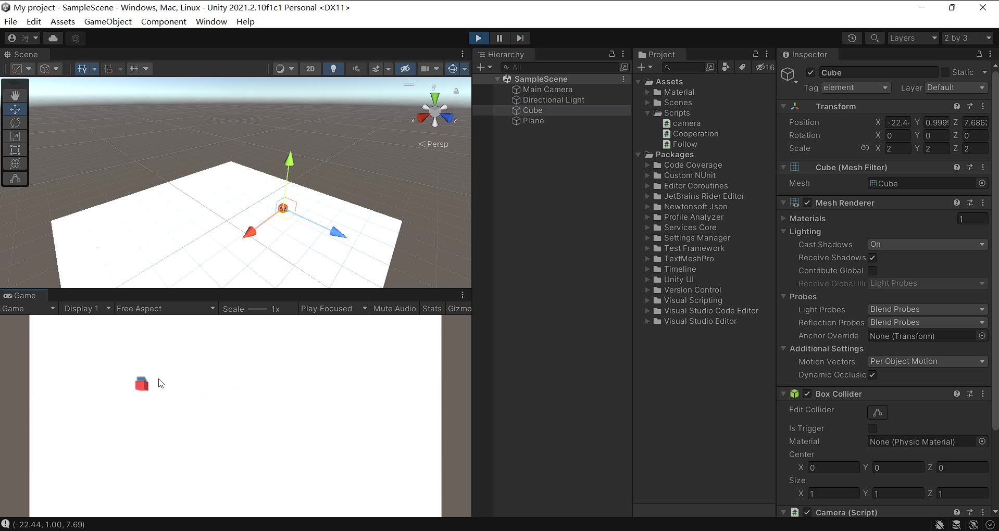Click the Game view Scale slider
Image resolution: width=999 pixels, height=531 pixels.
coord(257,309)
